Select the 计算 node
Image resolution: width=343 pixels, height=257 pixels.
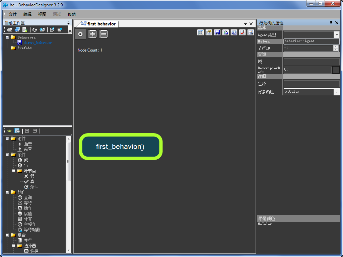(28, 219)
